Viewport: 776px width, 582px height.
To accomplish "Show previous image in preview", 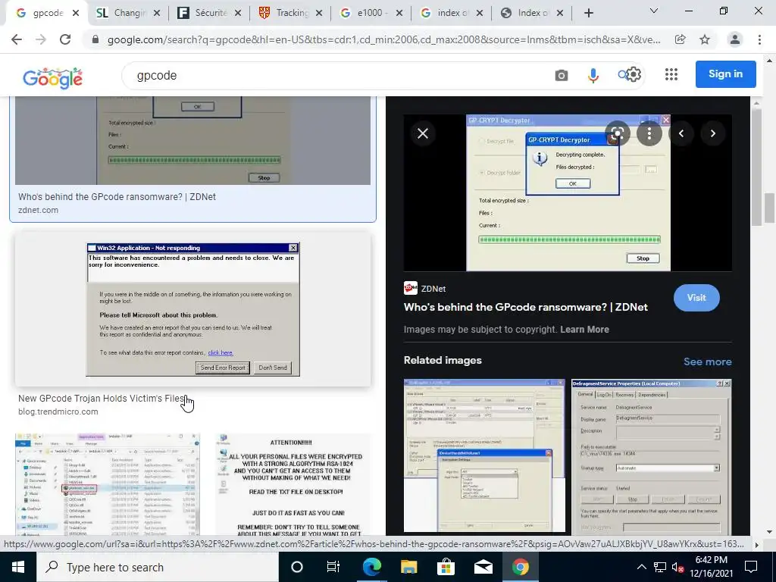I will pos(681,133).
